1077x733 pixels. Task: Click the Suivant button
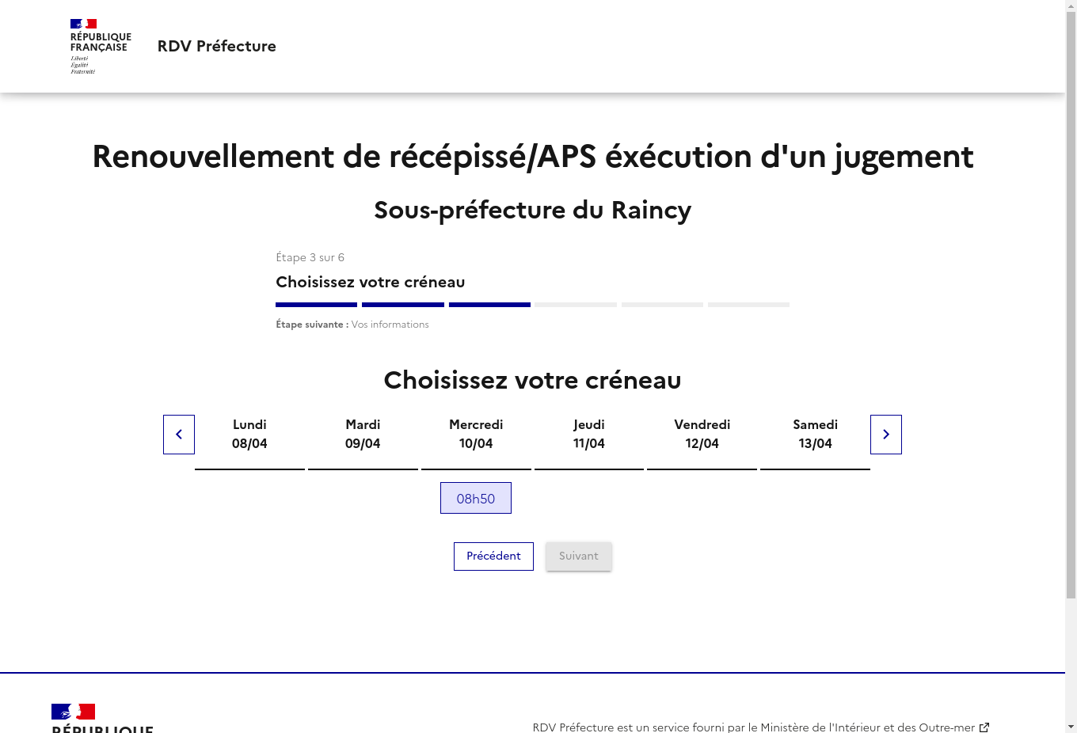coord(579,556)
